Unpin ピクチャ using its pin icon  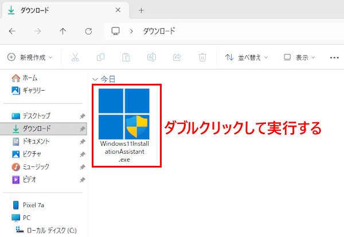click(83, 154)
